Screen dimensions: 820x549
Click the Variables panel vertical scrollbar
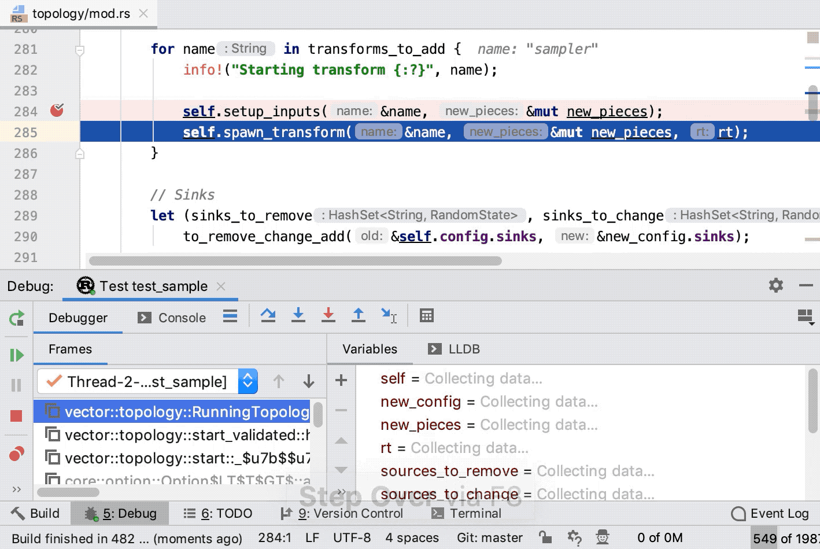(812, 401)
